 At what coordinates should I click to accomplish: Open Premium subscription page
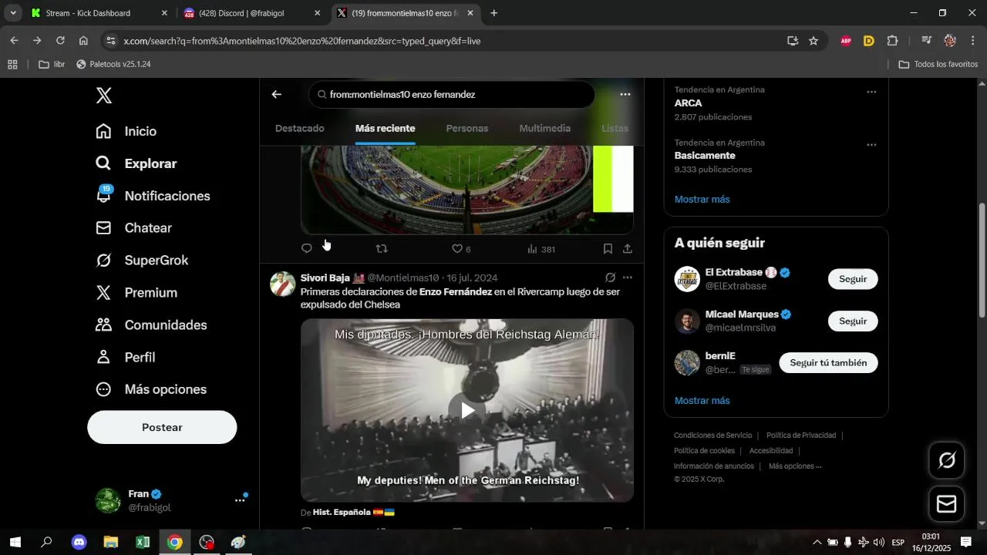click(136, 293)
